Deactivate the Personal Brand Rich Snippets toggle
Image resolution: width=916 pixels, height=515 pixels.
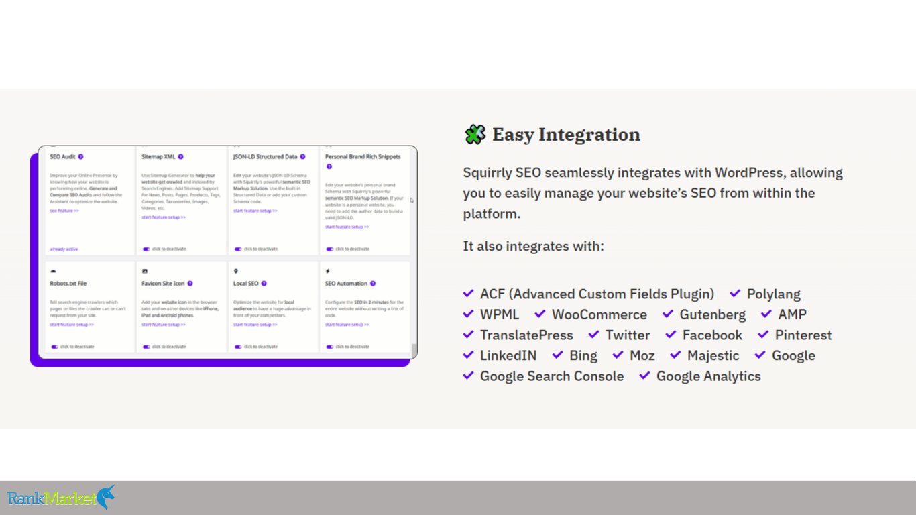[329, 249]
